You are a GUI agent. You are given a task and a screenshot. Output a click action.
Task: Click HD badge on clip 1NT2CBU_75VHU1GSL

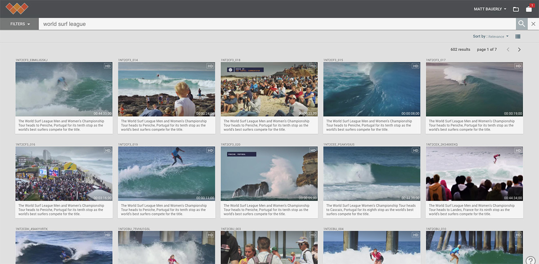pyautogui.click(x=210, y=235)
